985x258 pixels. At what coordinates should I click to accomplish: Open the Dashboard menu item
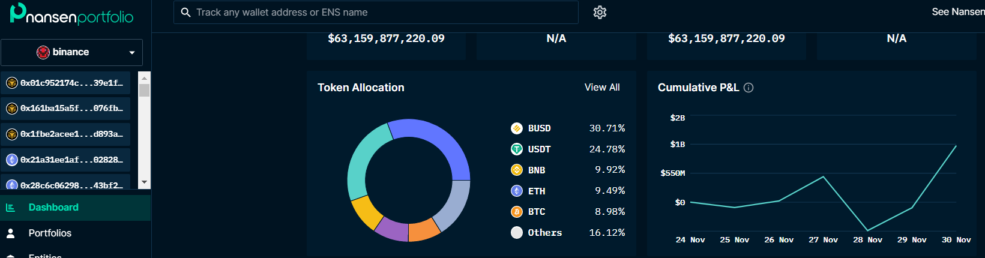[x=53, y=208]
